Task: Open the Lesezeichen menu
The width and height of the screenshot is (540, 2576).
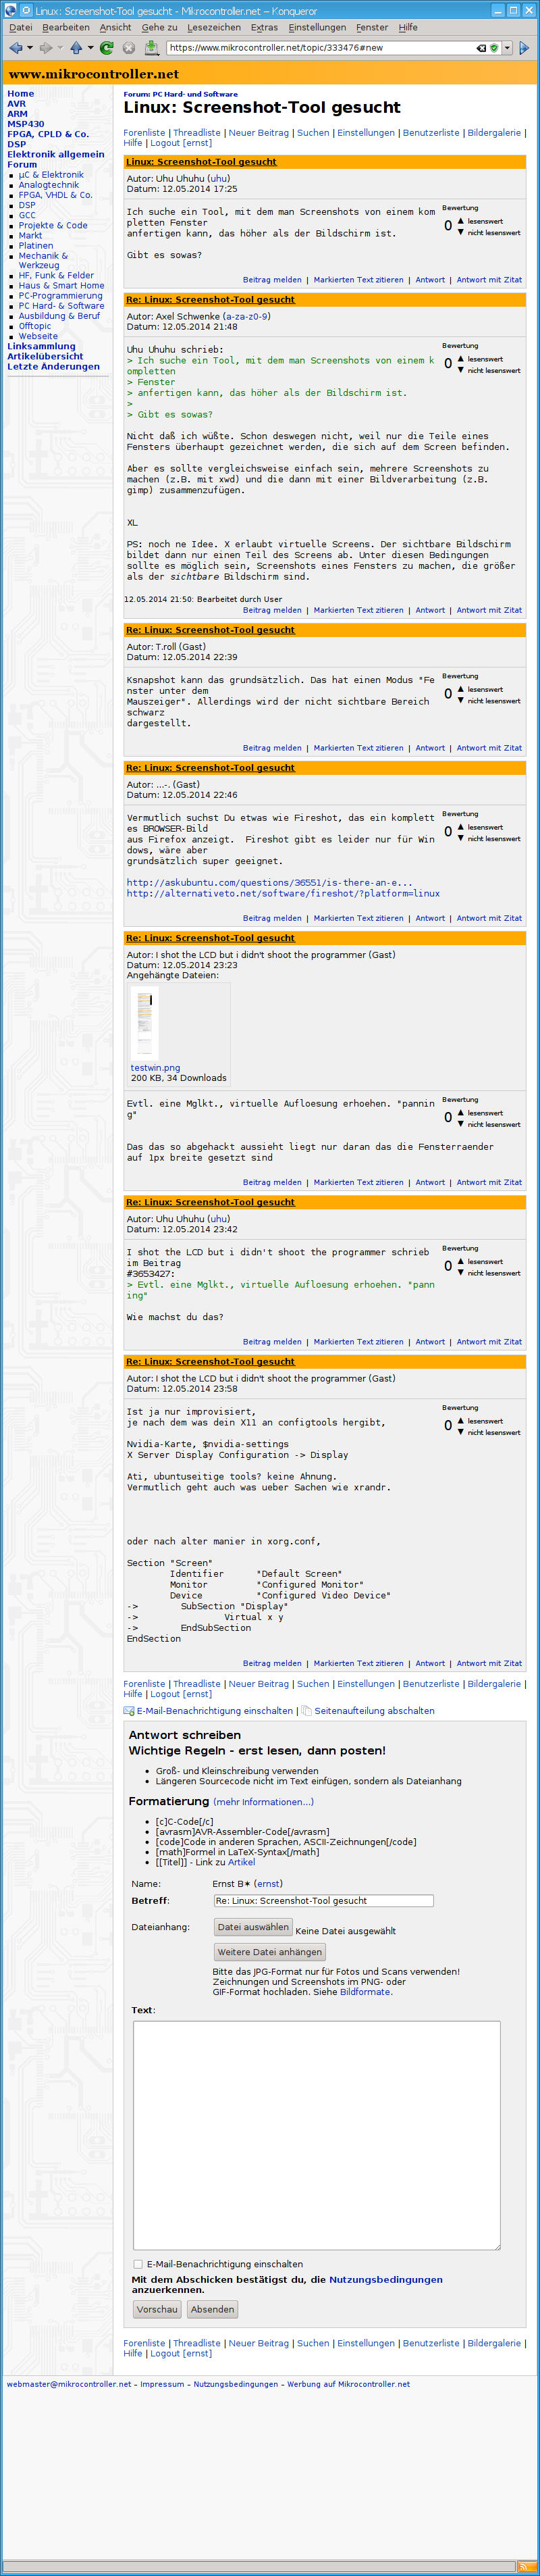Action: click(x=214, y=28)
